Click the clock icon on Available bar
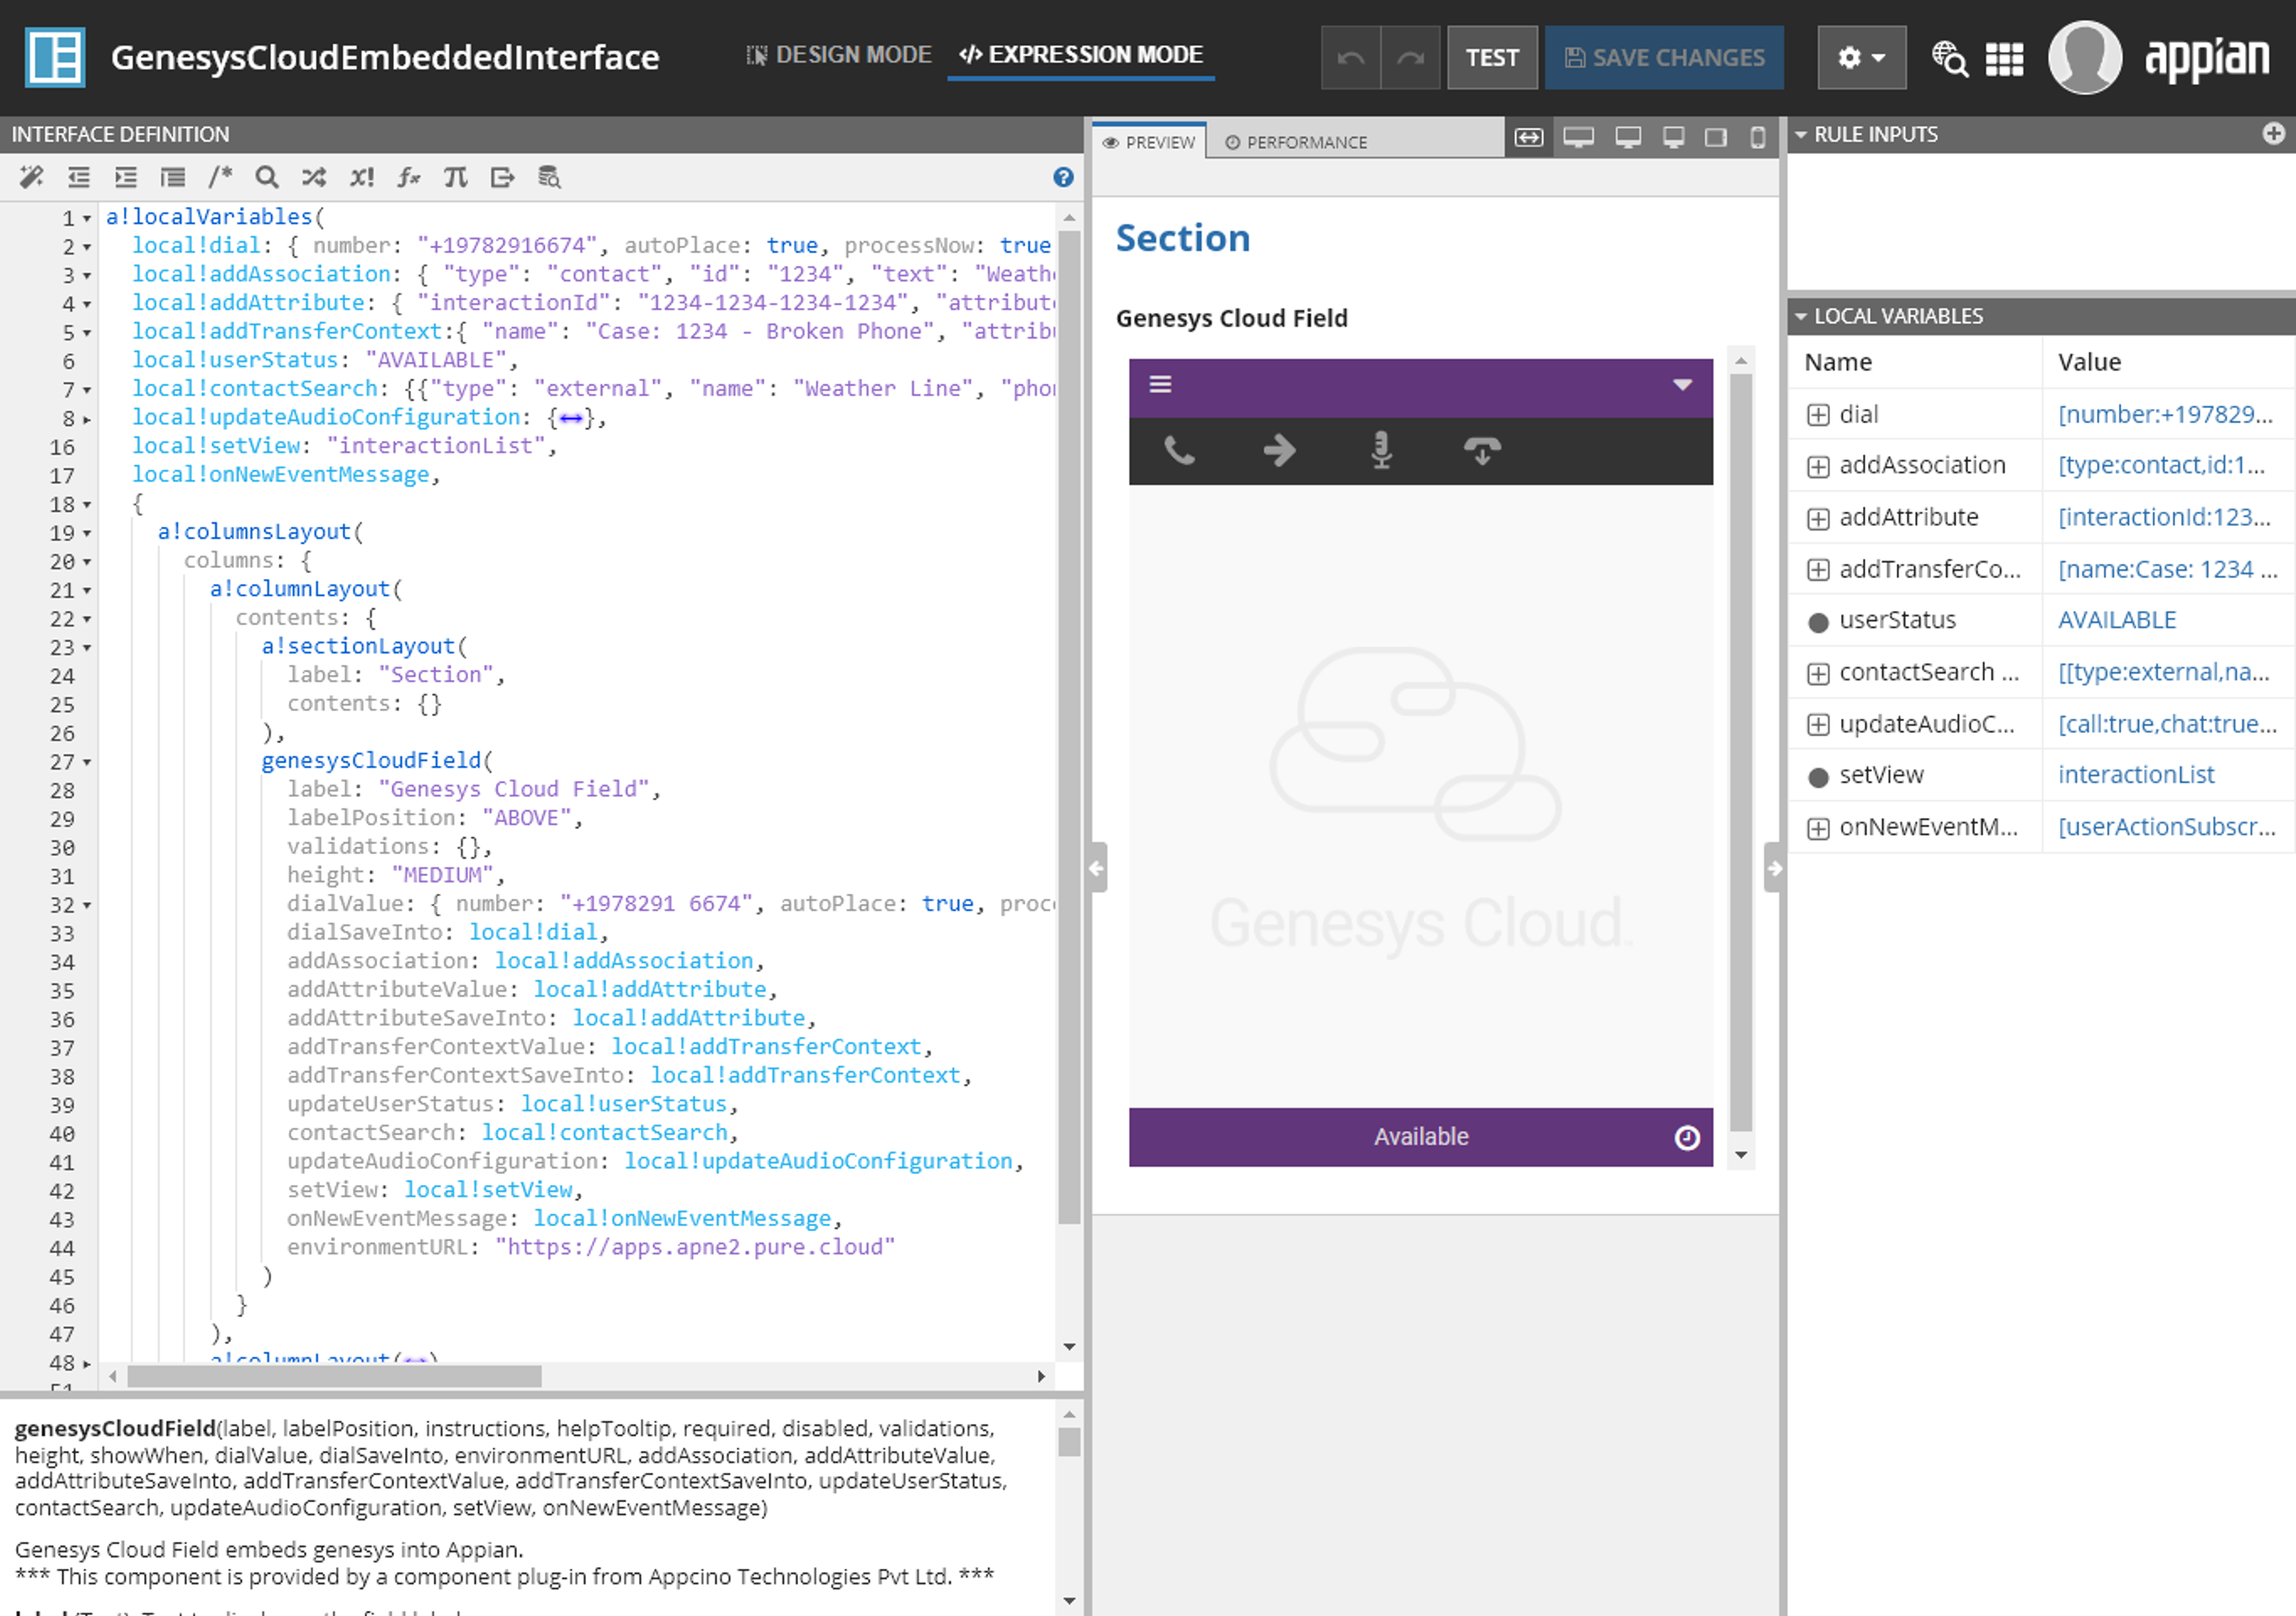 pos(1687,1138)
